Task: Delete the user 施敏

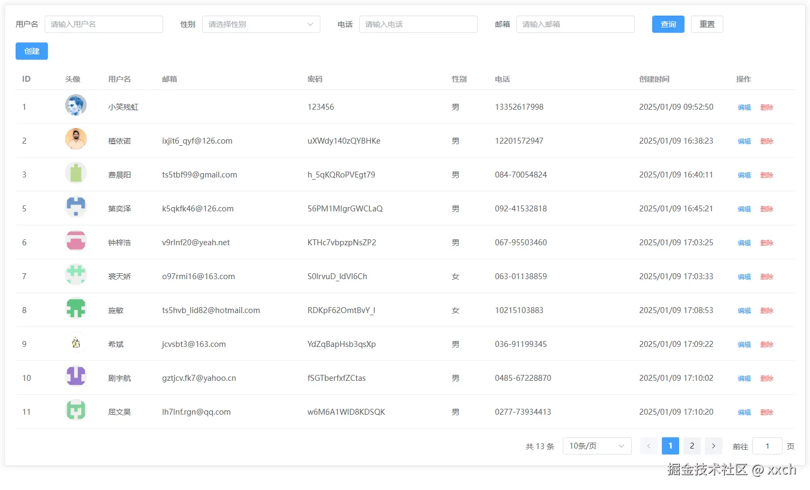Action: click(767, 310)
